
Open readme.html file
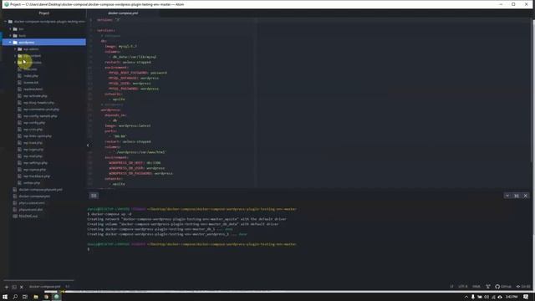[x=33, y=89]
